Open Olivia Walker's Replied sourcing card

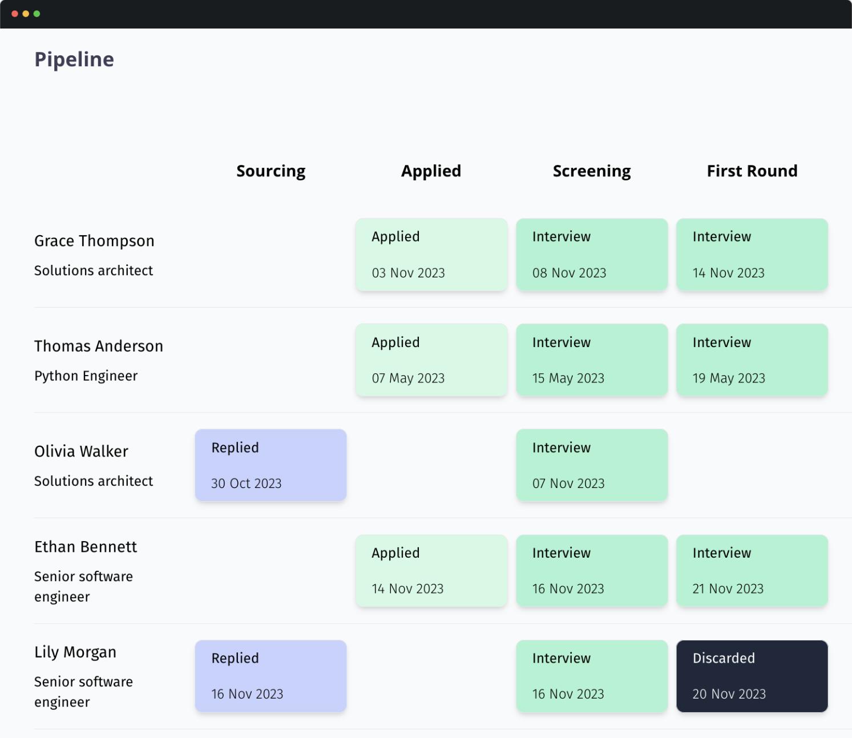270,465
